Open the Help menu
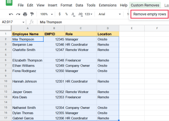 [124, 5]
